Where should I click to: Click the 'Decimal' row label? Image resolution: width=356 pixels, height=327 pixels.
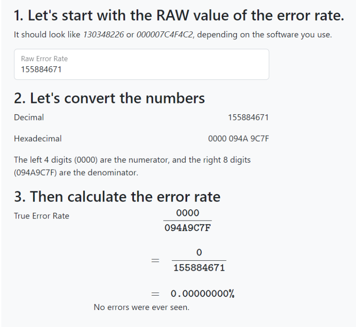tap(29, 117)
